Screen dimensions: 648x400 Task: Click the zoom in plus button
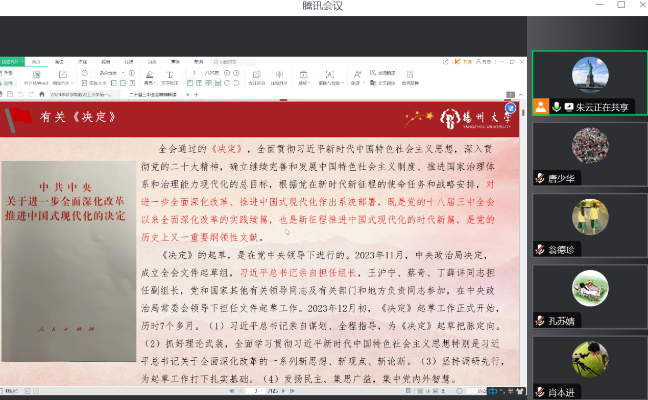132,73
